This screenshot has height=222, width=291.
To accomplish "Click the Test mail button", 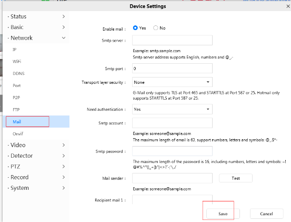I will tap(236, 178).
